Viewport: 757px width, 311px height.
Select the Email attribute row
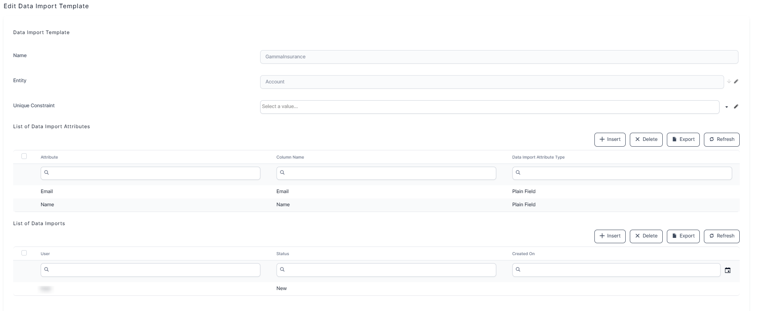47,191
